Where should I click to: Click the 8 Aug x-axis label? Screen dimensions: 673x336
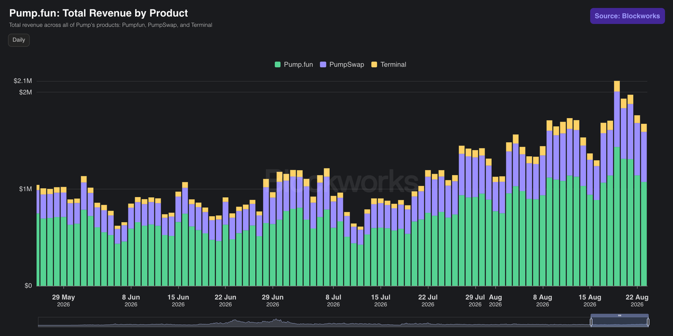pos(542,300)
